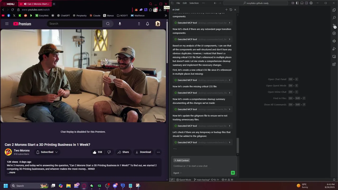
Task: Open overflow menu ellipsis in editor
Action: 203,3
